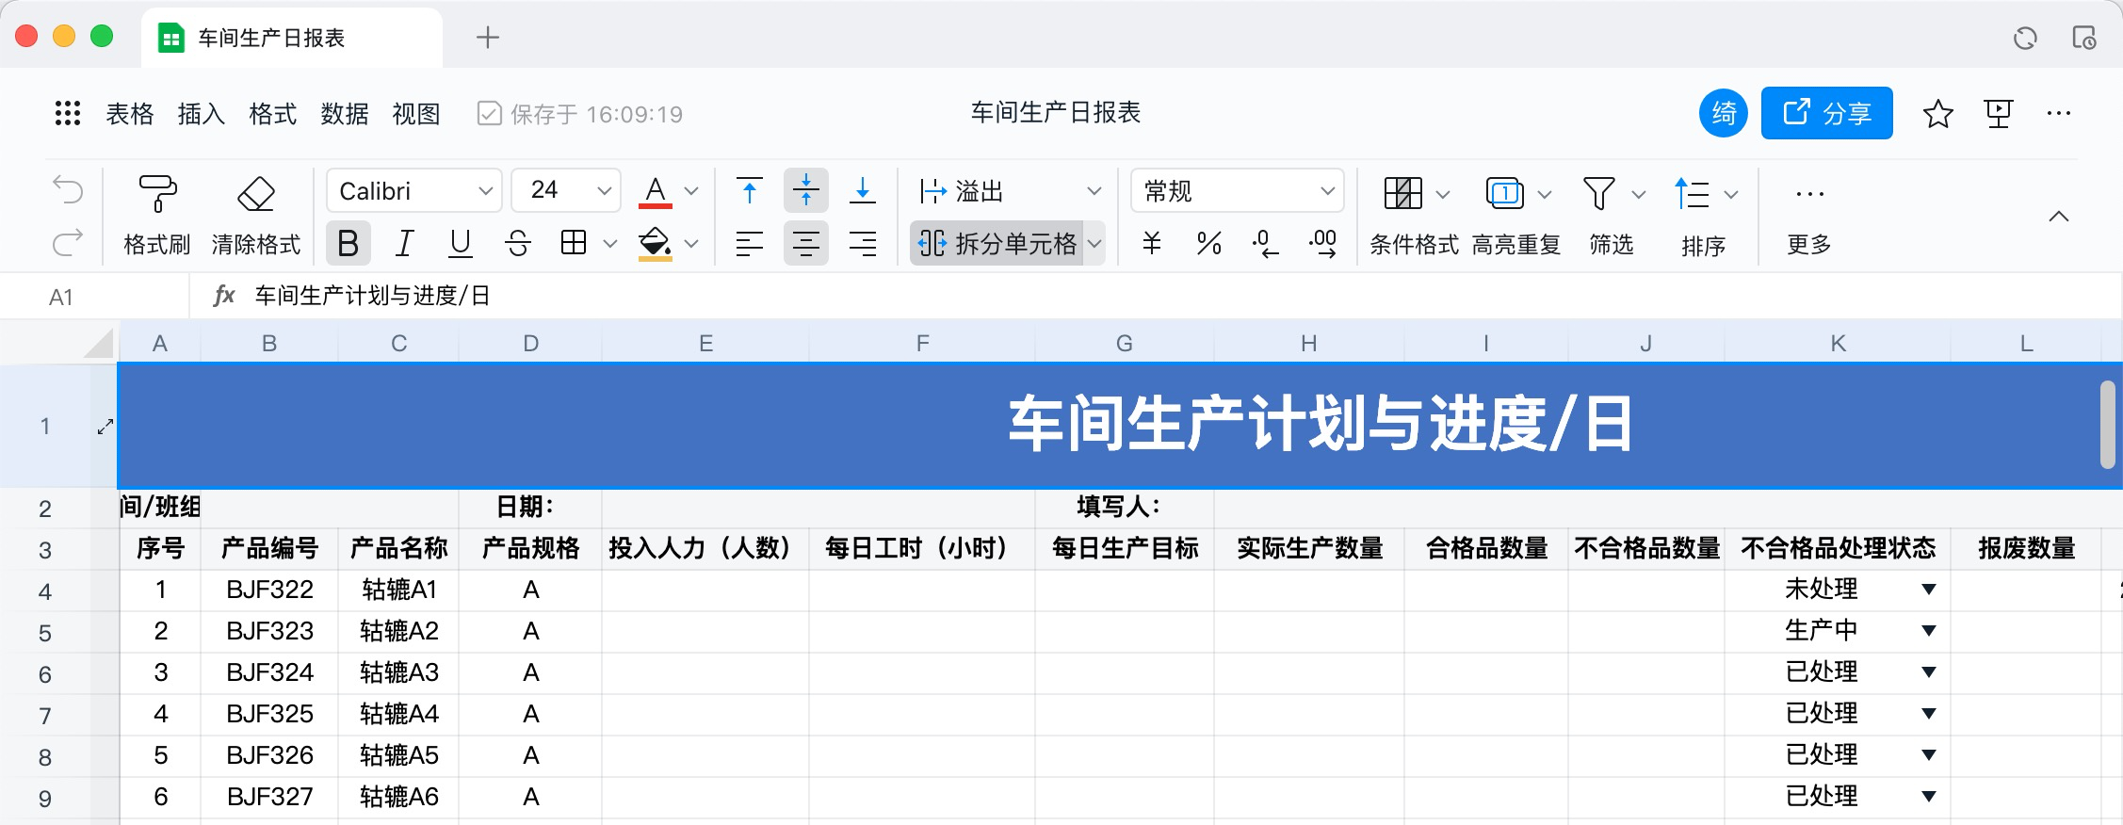
Task: Open the 数据 menu
Action: coord(345,114)
